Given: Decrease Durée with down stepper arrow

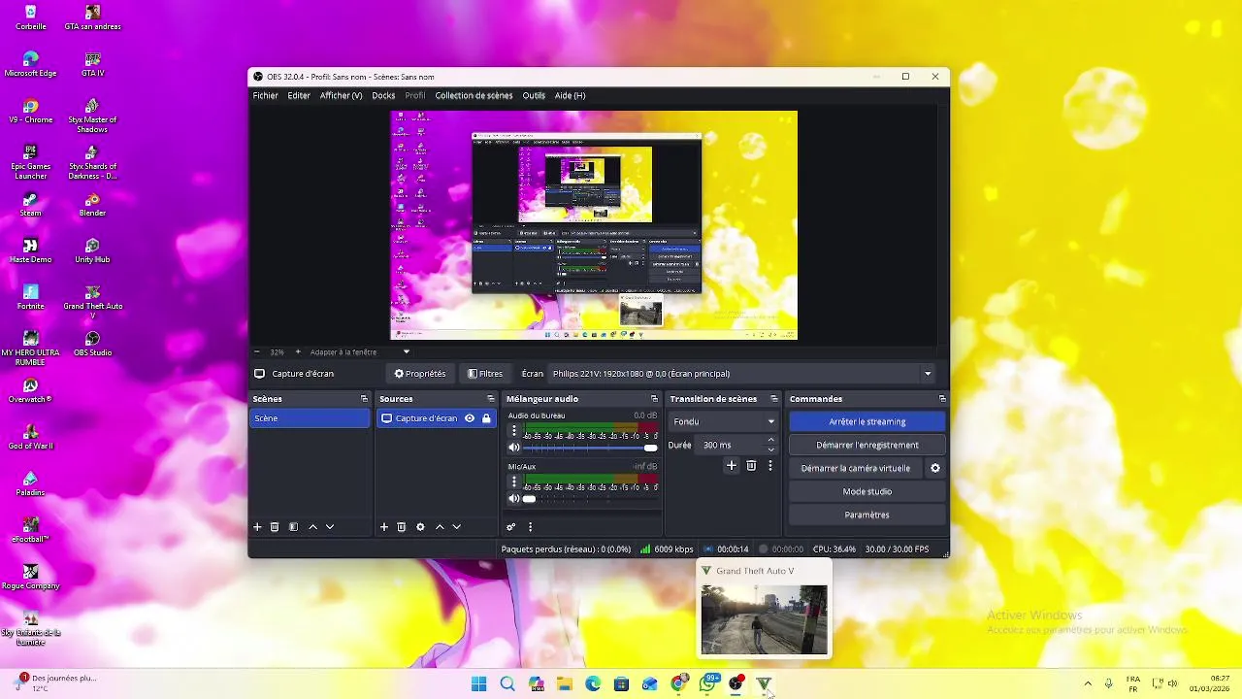Looking at the screenshot, I should pyautogui.click(x=771, y=449).
